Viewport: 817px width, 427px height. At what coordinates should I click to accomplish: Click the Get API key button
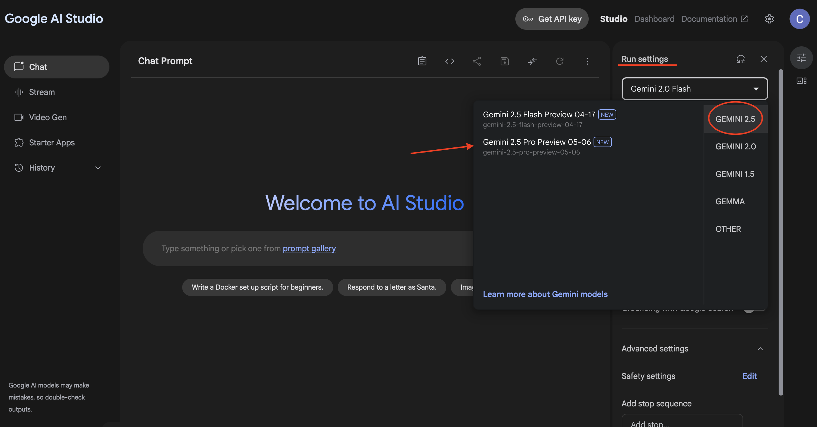551,19
